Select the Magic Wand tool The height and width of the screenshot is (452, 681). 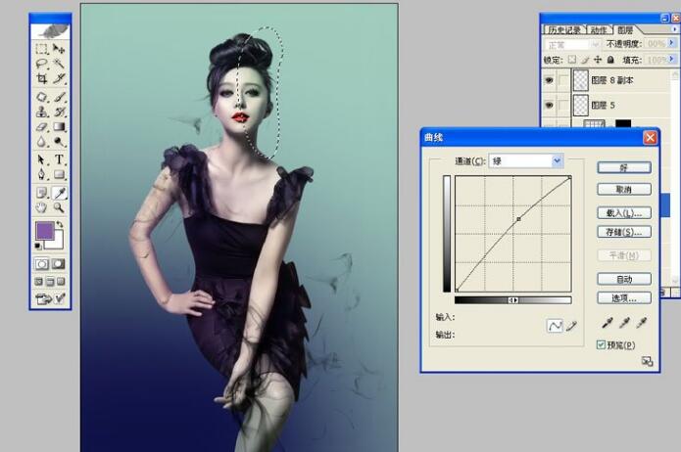(x=59, y=64)
